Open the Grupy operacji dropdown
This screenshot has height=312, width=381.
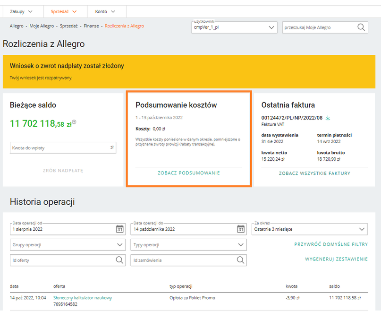[68, 244]
